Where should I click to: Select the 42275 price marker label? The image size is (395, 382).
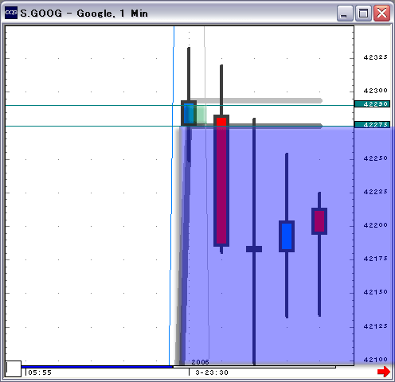372,124
